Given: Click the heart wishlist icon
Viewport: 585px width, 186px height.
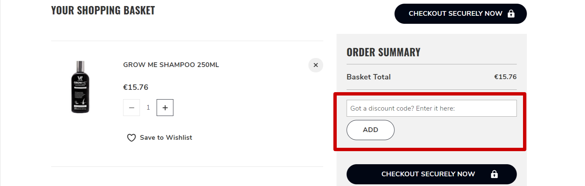Looking at the screenshot, I should [x=131, y=138].
